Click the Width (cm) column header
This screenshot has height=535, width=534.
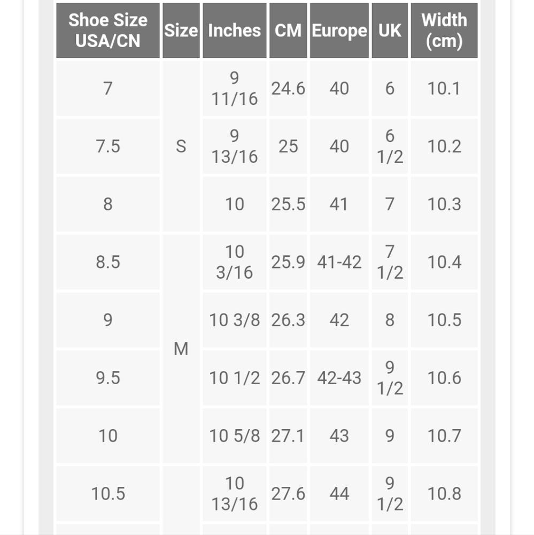444,30
